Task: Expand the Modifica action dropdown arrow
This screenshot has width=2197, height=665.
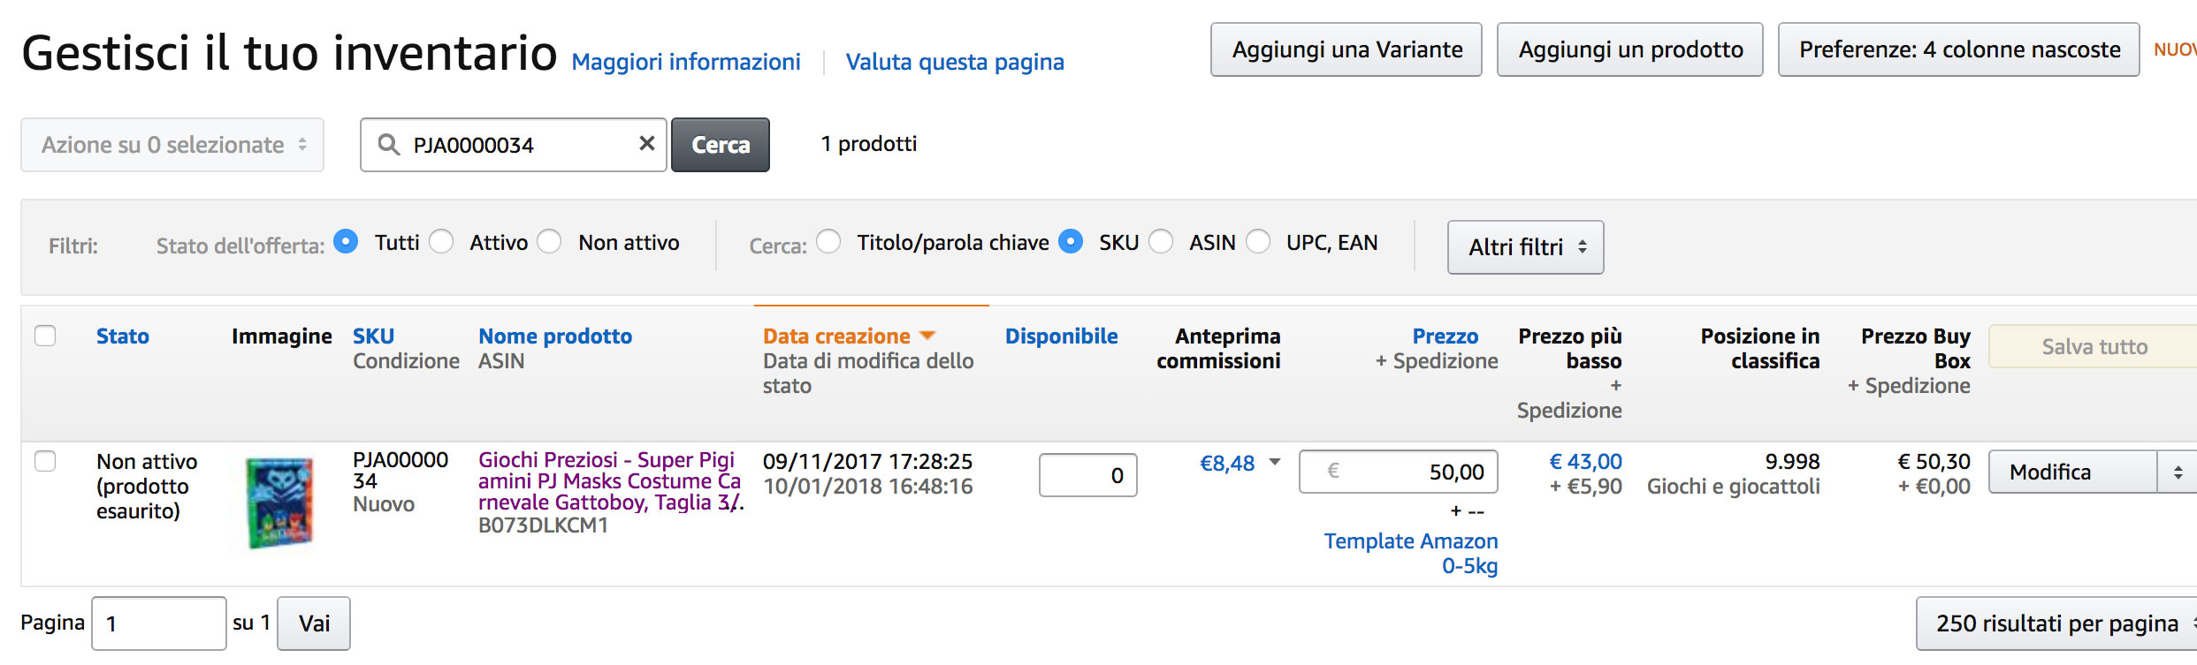Action: [2178, 472]
